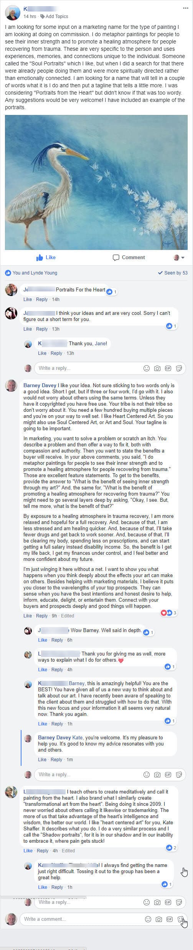Open the emoji picker in first reply box

click(146, 368)
